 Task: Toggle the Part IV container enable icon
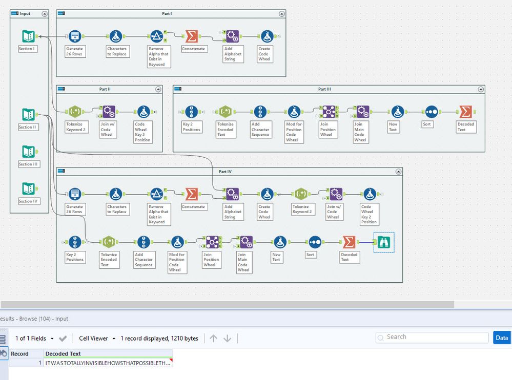pos(62,171)
